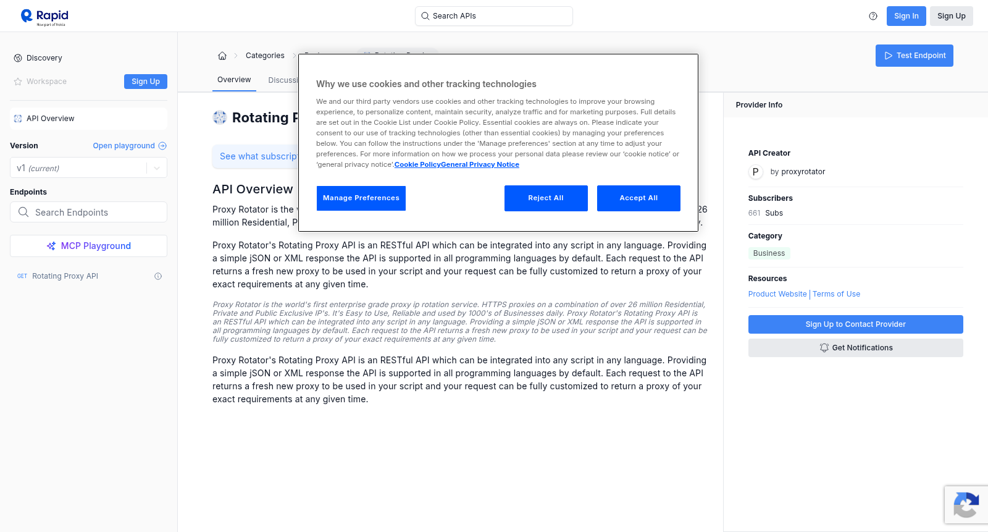Click '661 Subs' subscriber count
This screenshot has height=532, width=988.
pyautogui.click(x=766, y=213)
